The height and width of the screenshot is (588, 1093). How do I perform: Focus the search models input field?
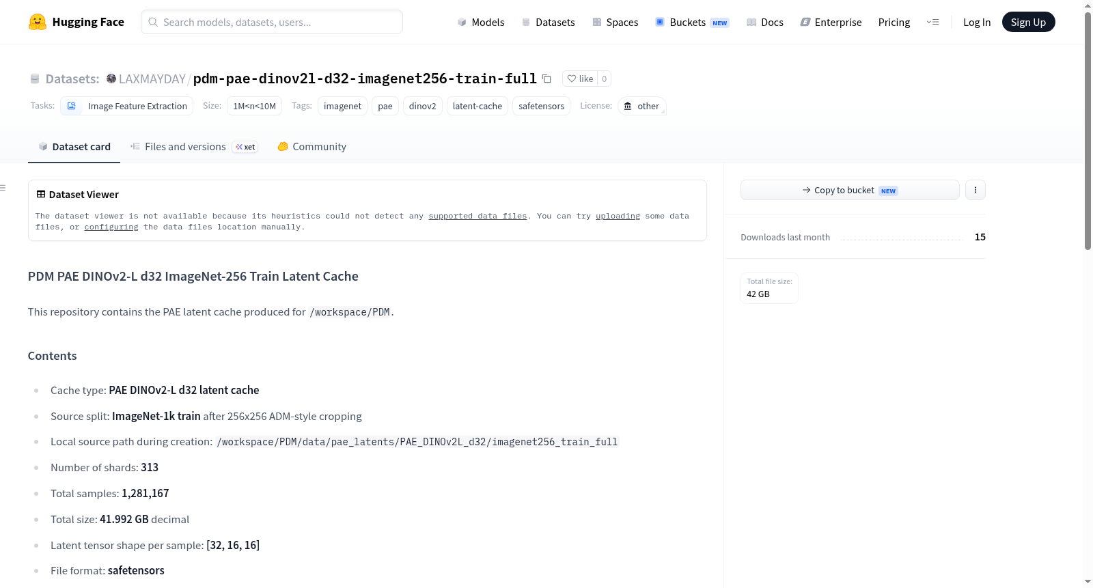click(x=272, y=22)
